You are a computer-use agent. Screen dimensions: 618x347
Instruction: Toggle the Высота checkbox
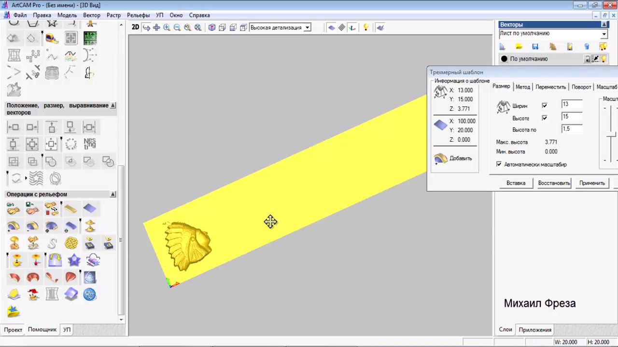click(x=545, y=118)
